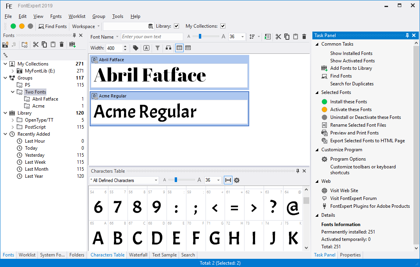Click the database search icon in the search box
Image resolution: width=420 pixels, height=267 pixels.
[x=151, y=26]
